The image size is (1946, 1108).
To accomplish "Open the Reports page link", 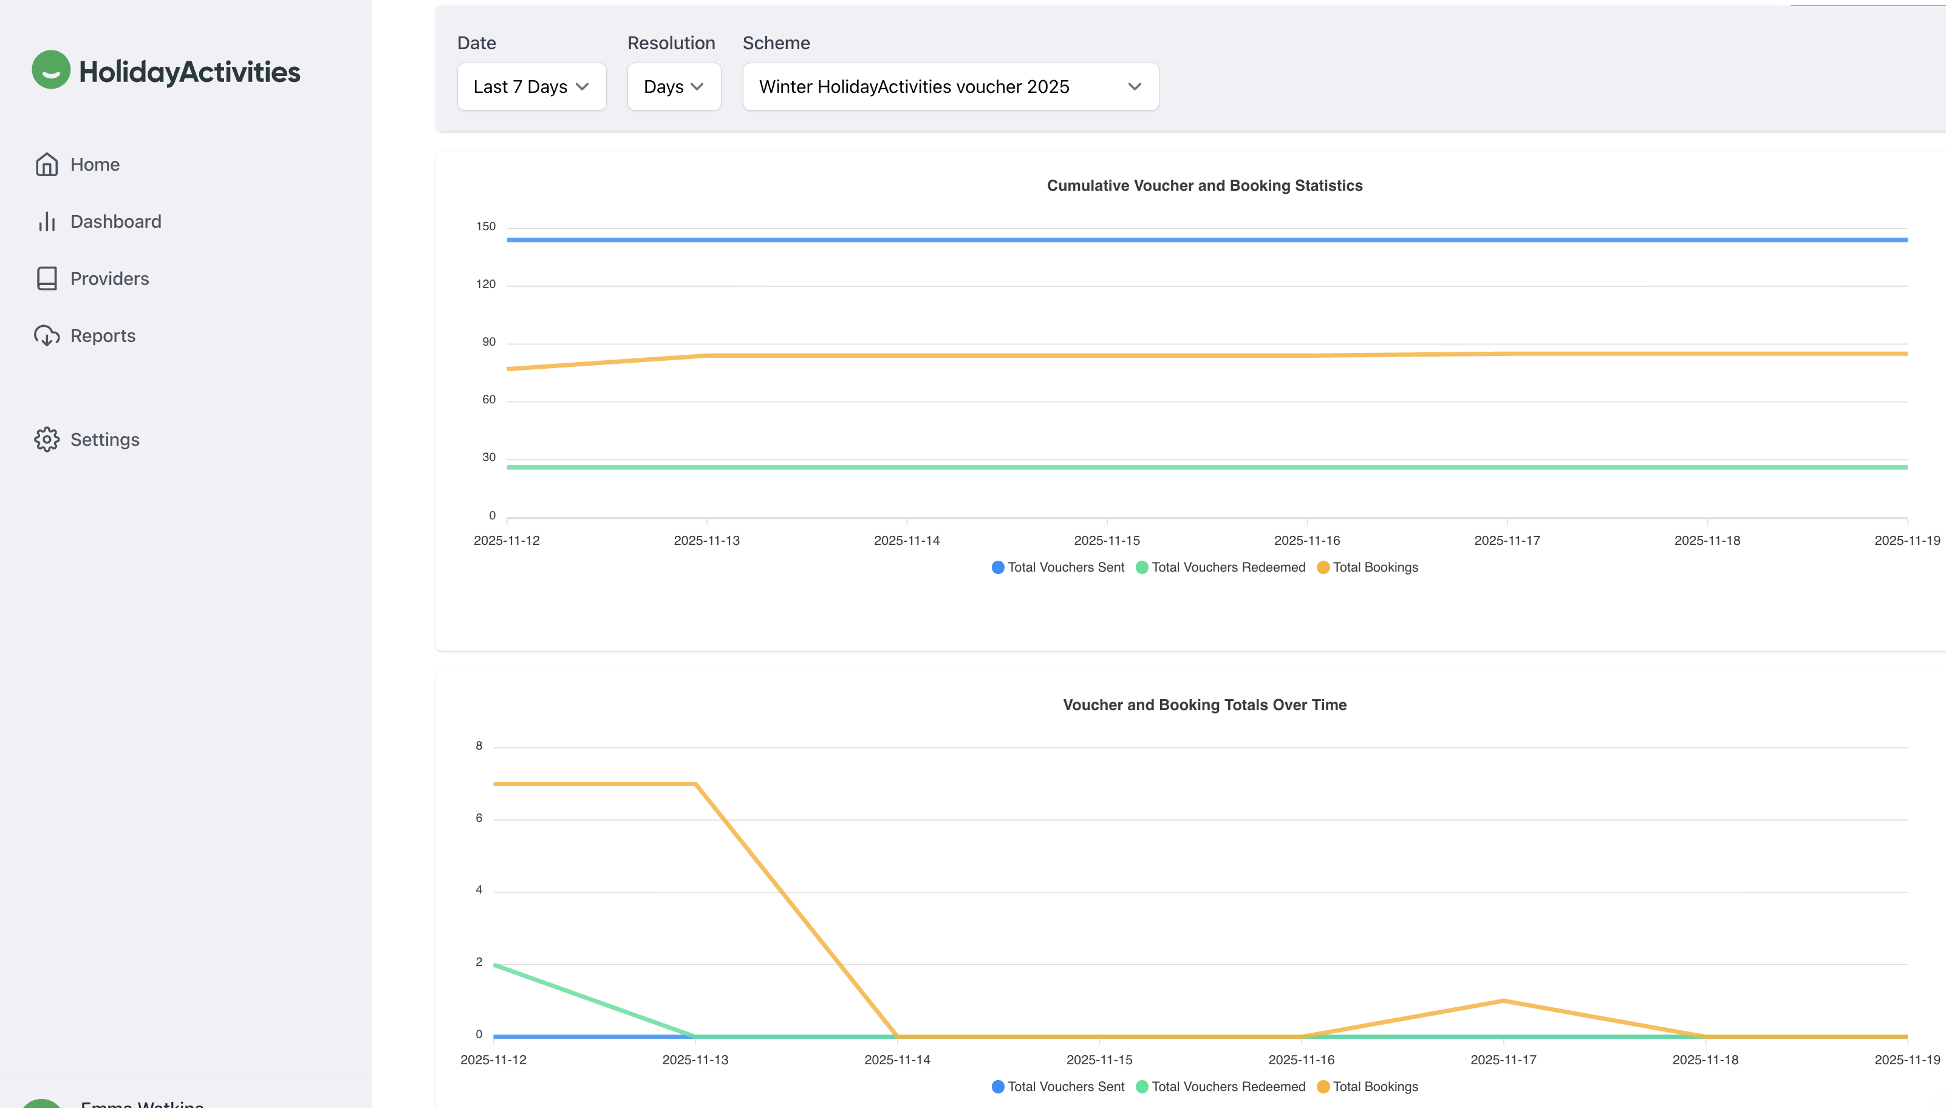I will point(103,335).
